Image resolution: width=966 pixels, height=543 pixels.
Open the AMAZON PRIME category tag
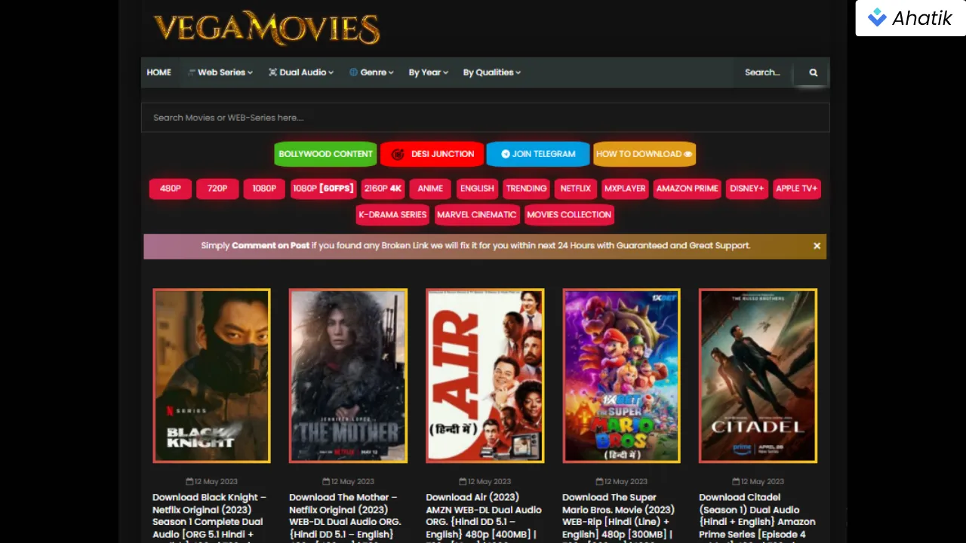688,189
